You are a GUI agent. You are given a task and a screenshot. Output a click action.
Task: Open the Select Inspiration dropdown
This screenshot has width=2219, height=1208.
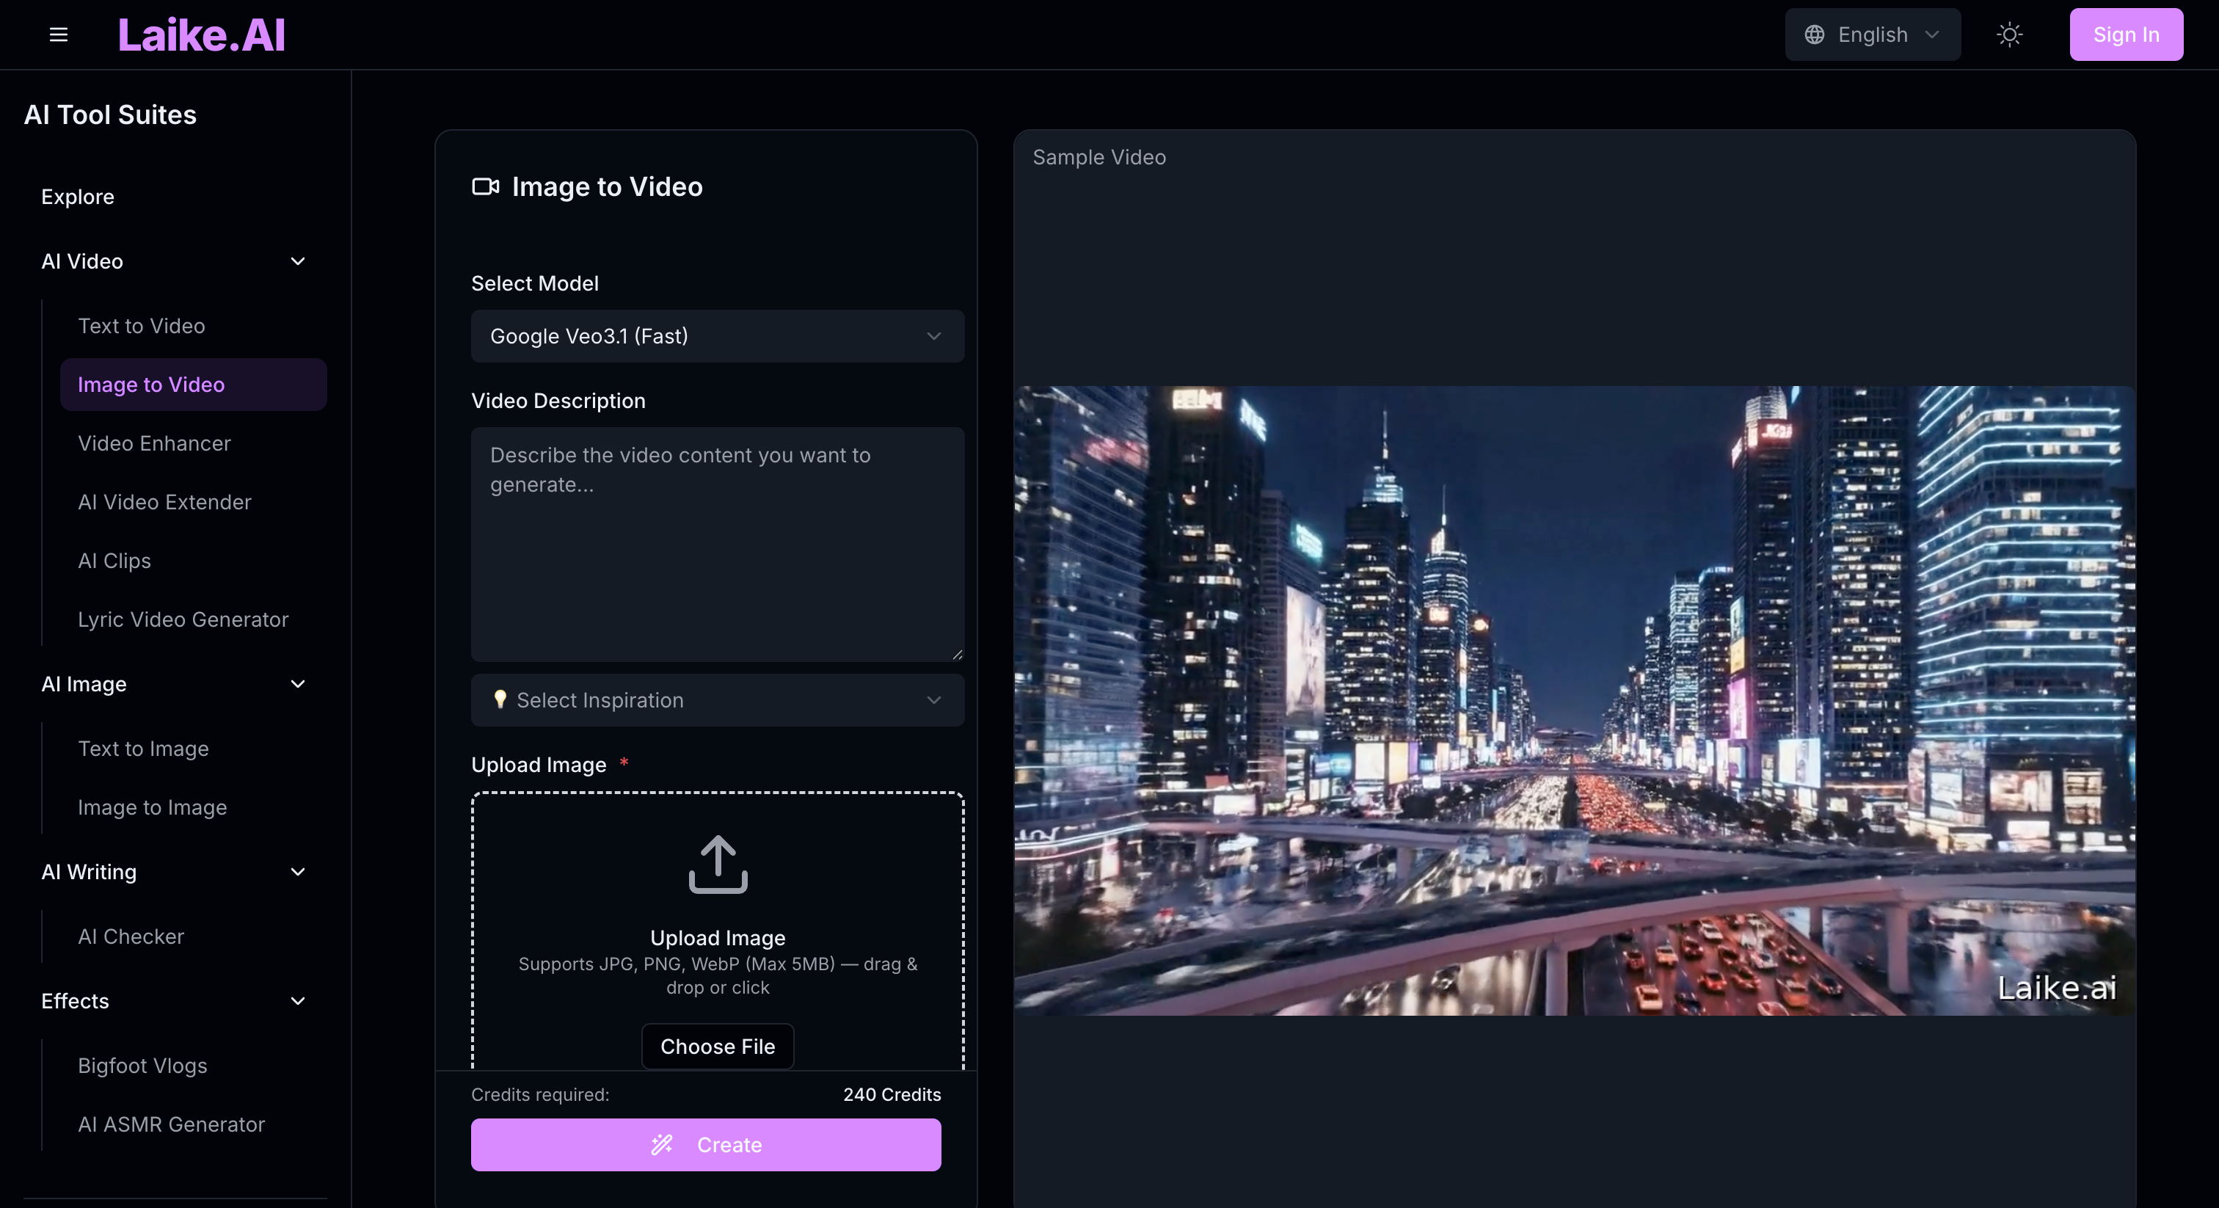click(717, 699)
